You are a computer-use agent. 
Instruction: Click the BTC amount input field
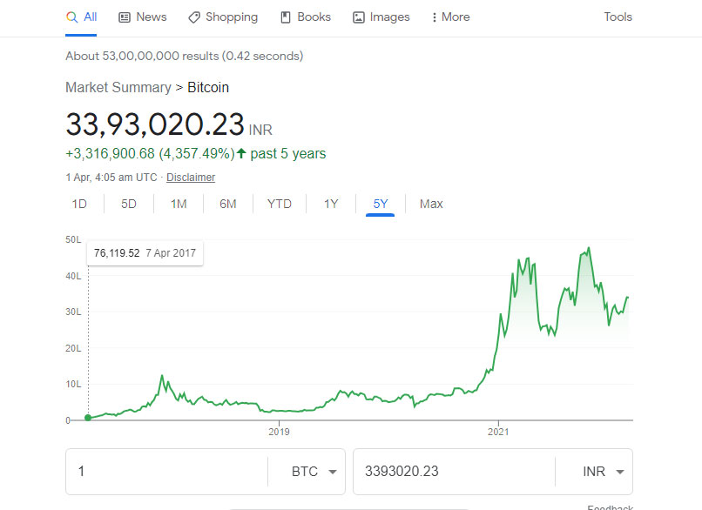coord(166,472)
